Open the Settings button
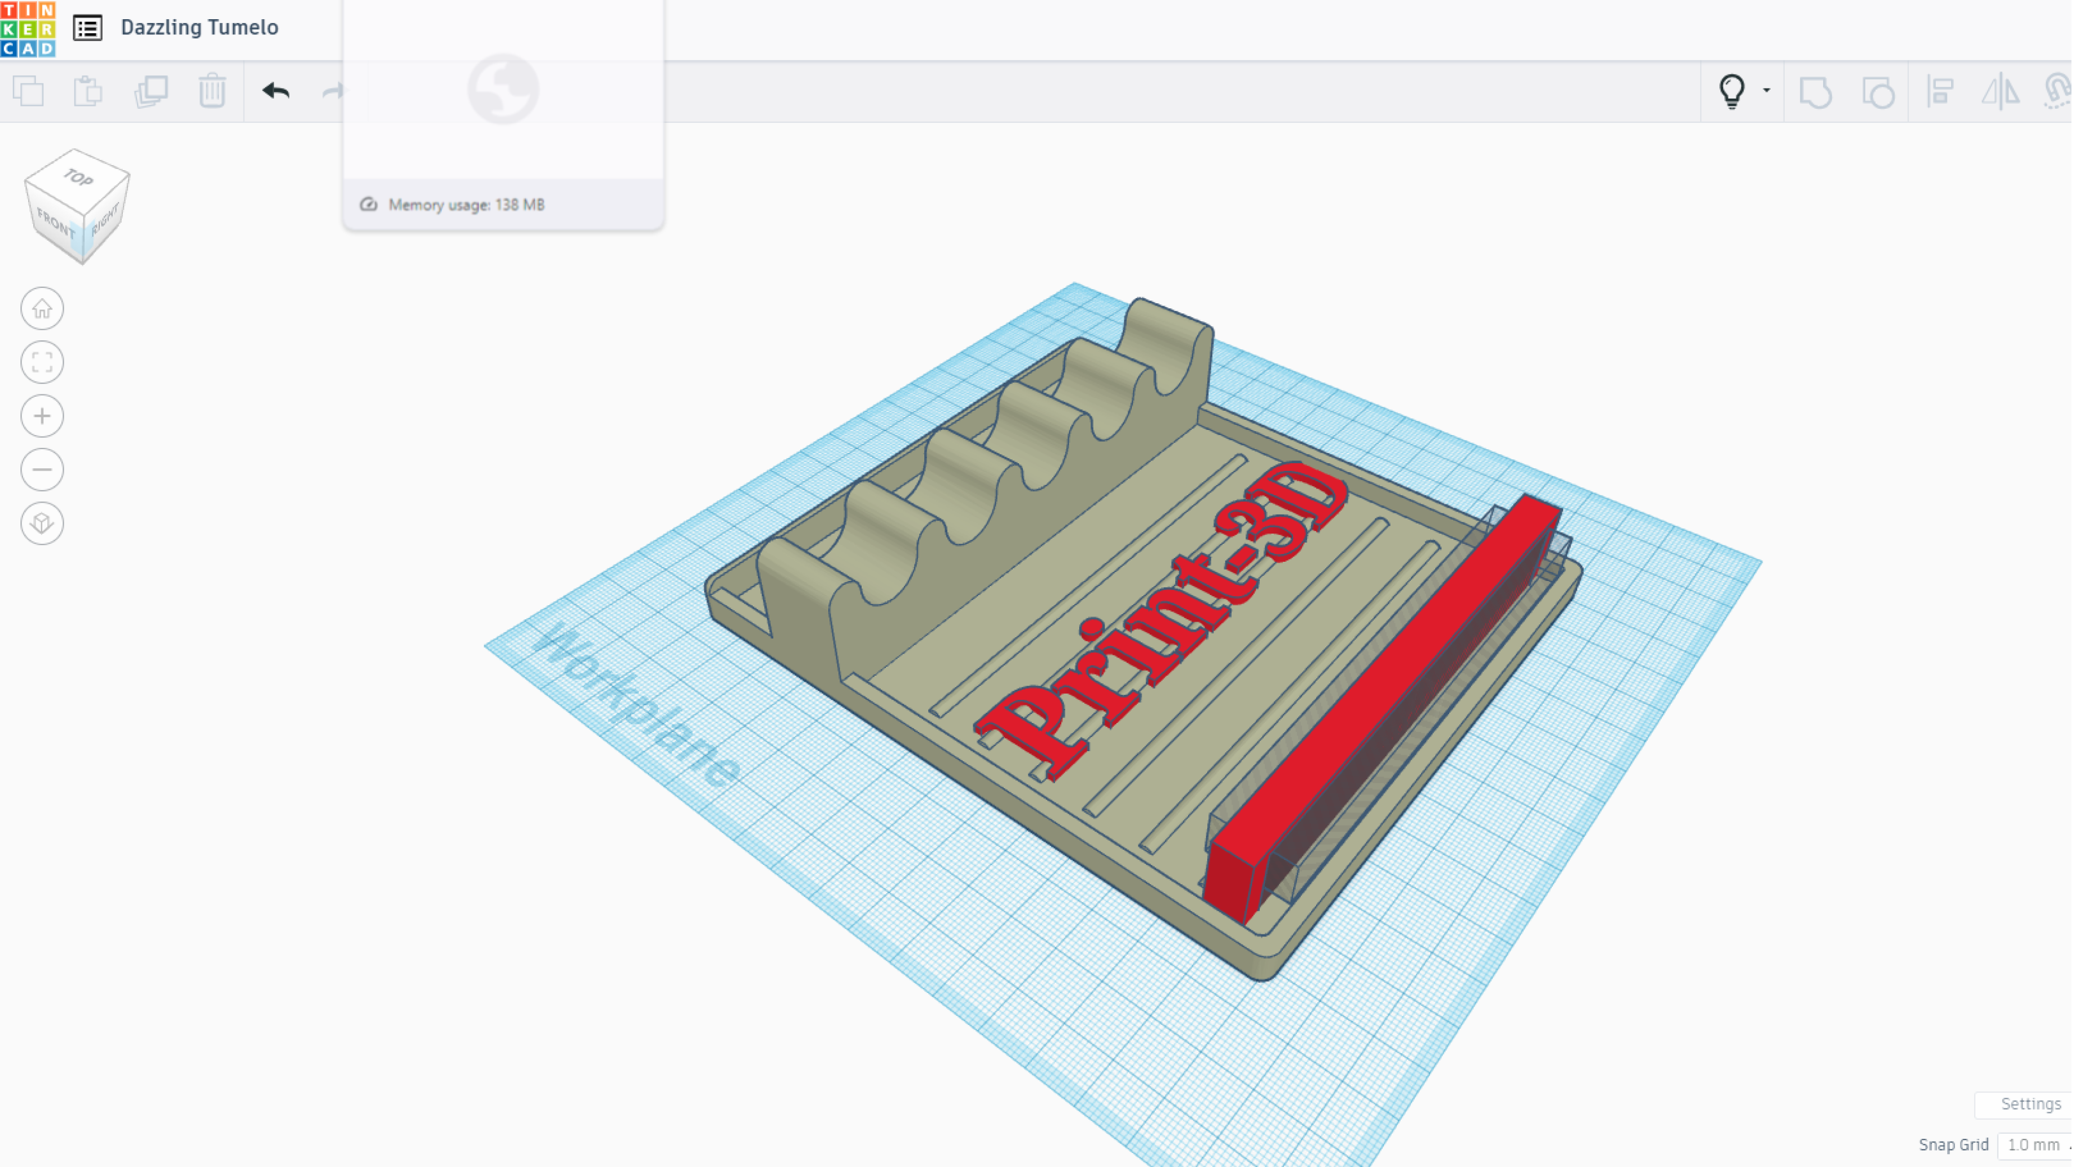 [2029, 1103]
